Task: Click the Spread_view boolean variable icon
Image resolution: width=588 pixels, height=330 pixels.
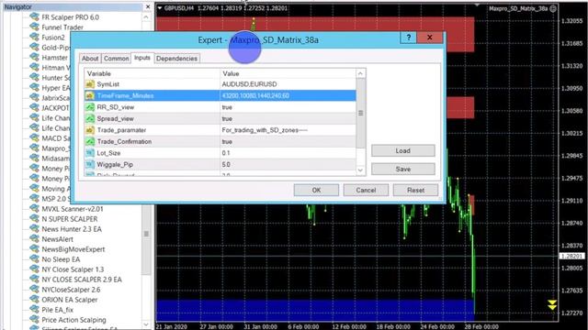Action: tap(90, 118)
